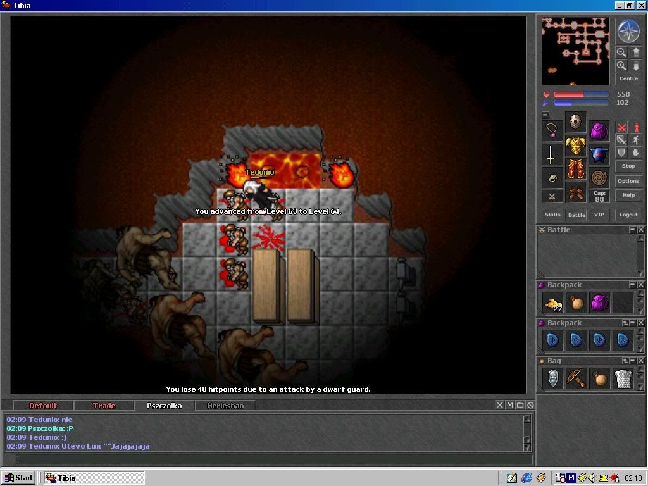Open the minimap view
This screenshot has height=486, width=648.
[x=575, y=51]
